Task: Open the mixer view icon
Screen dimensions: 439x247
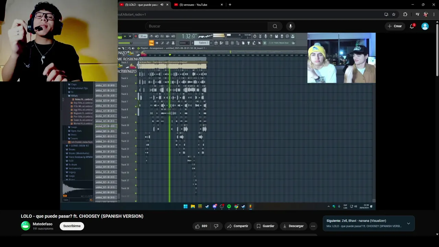Action: coord(233,43)
